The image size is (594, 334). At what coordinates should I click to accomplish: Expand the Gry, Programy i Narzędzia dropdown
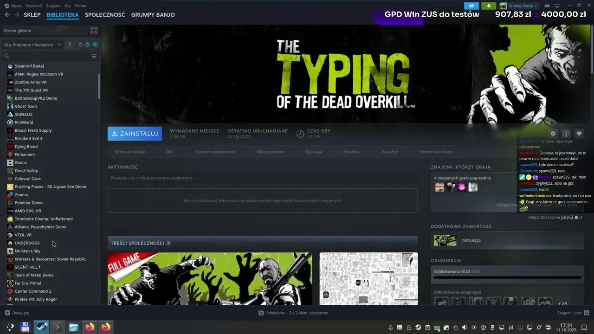coord(32,45)
